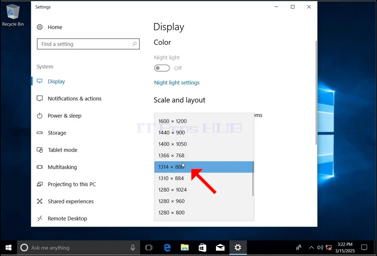This screenshot has height=256, width=377.
Task: Select 1600 × 1200 resolution
Action: coord(204,121)
